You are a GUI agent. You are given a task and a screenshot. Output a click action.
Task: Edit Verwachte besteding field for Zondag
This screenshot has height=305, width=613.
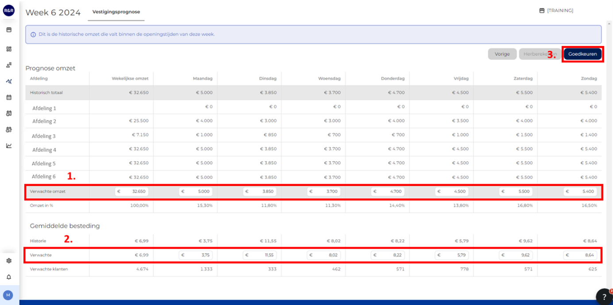[x=580, y=255]
